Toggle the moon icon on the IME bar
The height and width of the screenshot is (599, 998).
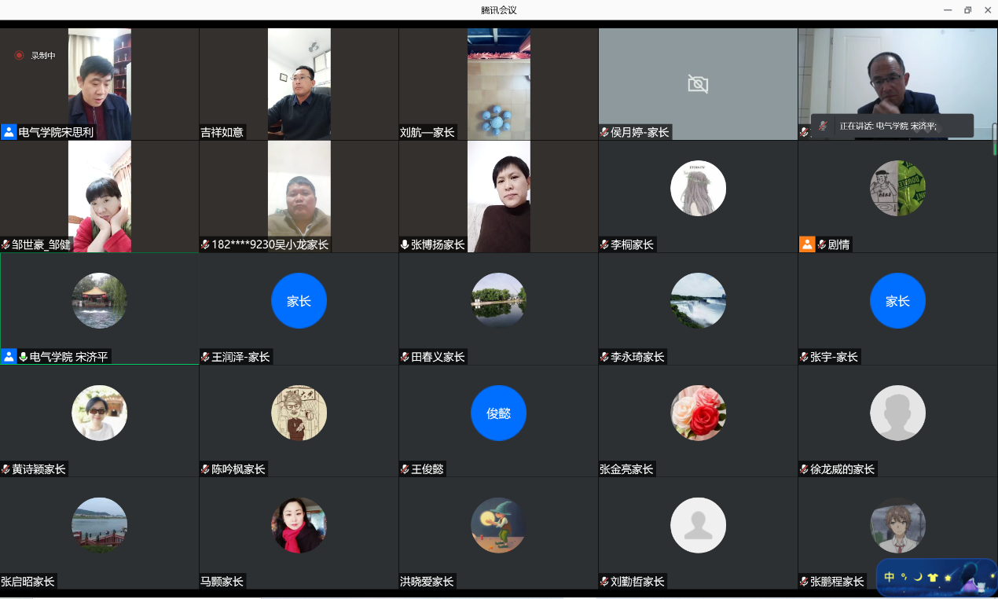tap(917, 577)
